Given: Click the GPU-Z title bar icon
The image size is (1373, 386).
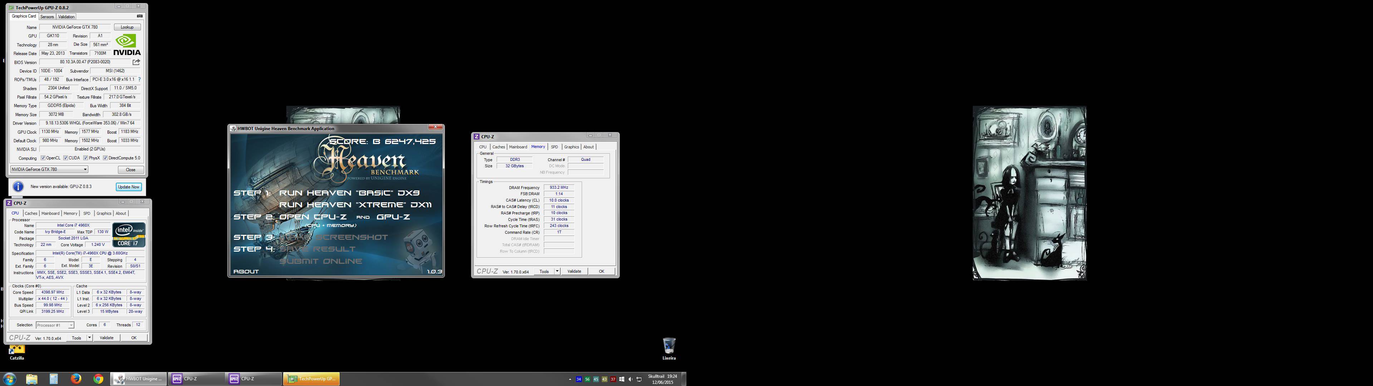Looking at the screenshot, I should [12, 8].
